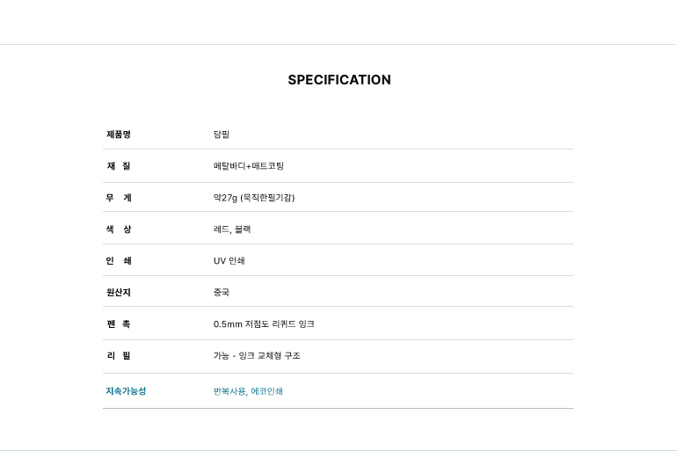Click the 재질 row label

pyautogui.click(x=119, y=166)
